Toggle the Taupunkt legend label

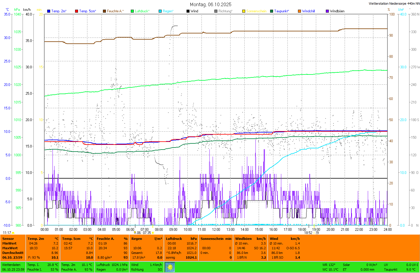pos(282,11)
